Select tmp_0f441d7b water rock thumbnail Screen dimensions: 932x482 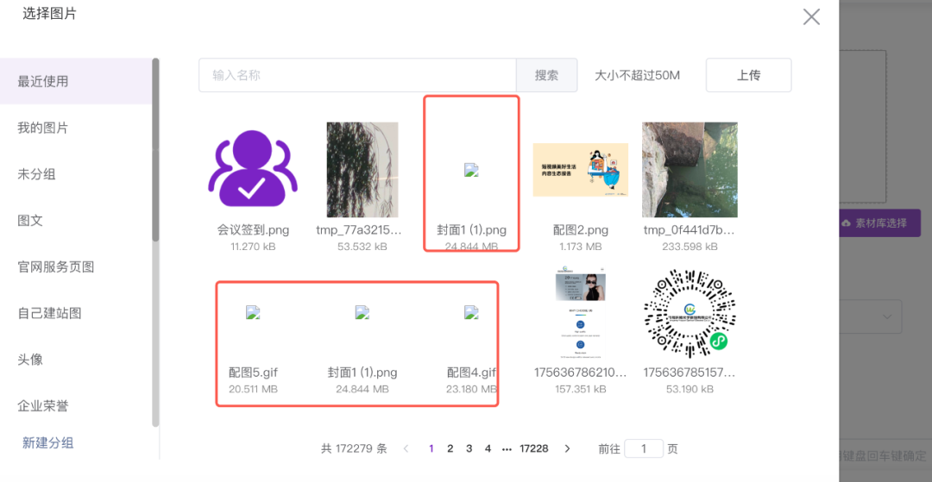click(x=690, y=170)
